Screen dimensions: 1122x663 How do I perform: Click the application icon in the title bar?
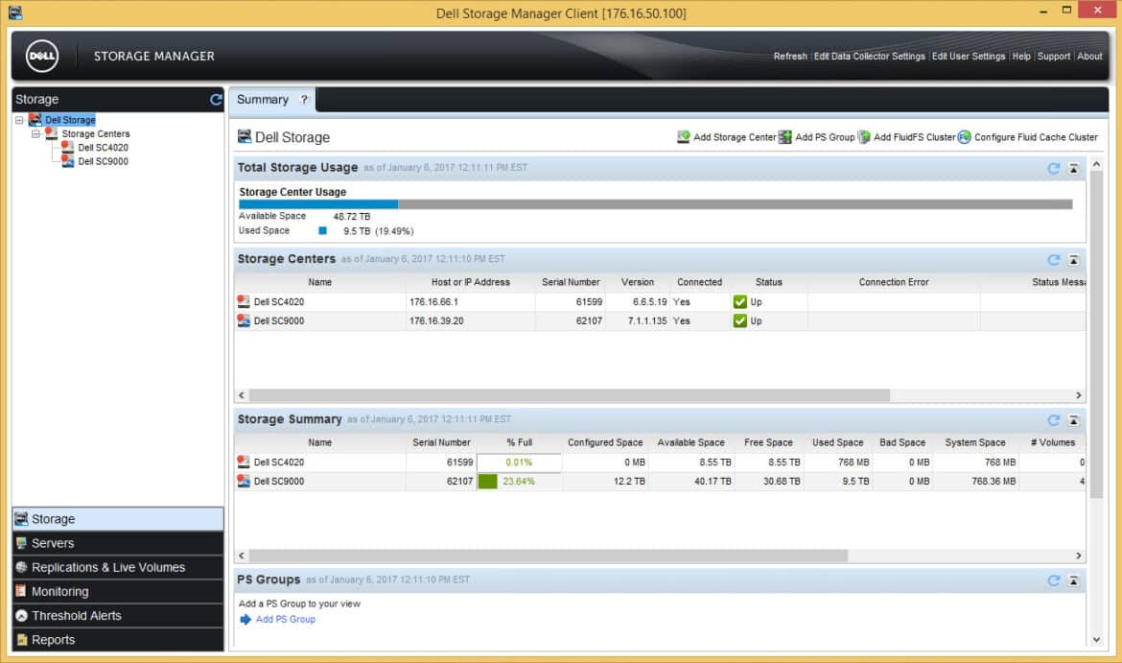point(15,12)
